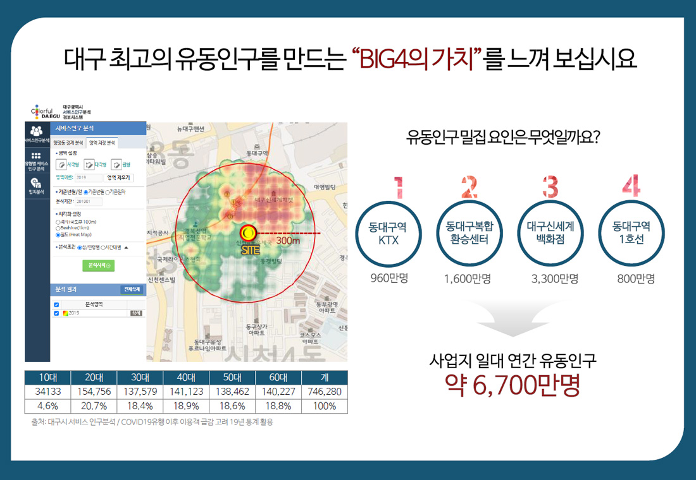Click the 동대구역 KTX circle

point(388,234)
